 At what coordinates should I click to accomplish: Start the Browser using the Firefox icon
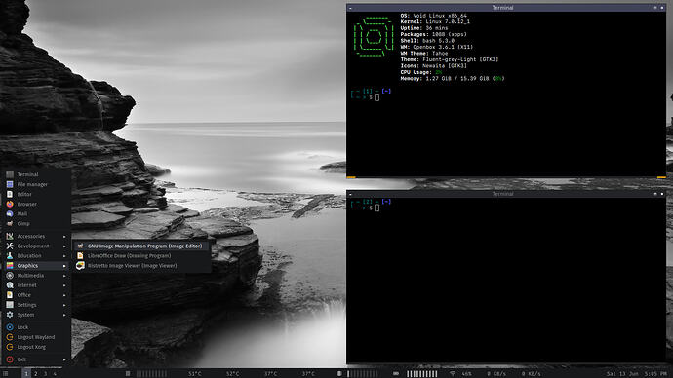10,204
